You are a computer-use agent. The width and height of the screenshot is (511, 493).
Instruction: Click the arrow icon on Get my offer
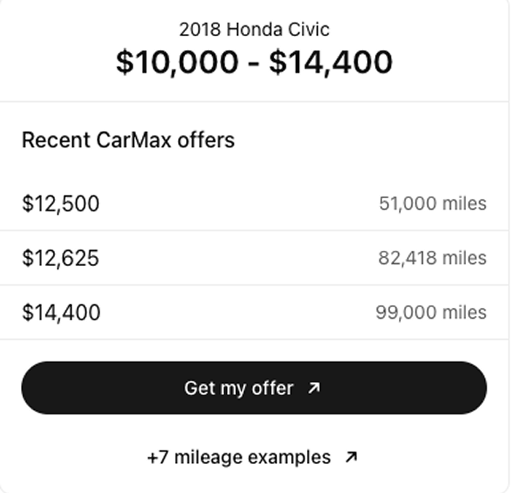[313, 388]
